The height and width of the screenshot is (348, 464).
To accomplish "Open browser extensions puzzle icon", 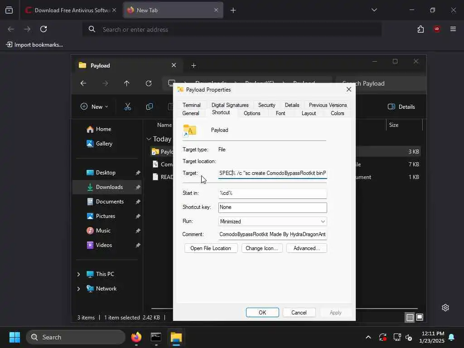I will pyautogui.click(x=420, y=29).
